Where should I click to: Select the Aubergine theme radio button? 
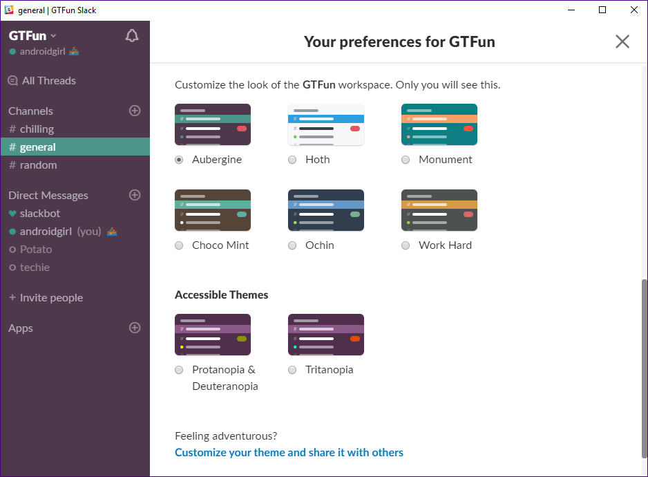(x=179, y=160)
